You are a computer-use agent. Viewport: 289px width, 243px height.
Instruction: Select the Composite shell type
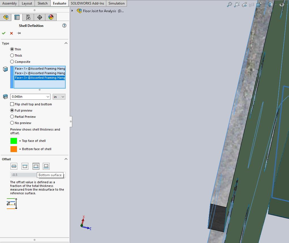point(12,61)
